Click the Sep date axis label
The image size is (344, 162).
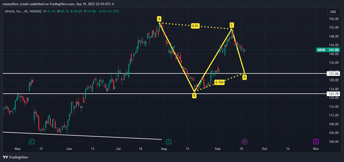click(x=218, y=149)
